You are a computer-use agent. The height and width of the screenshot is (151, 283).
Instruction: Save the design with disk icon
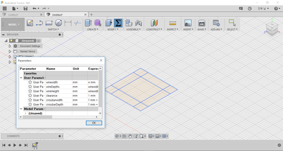click(25, 9)
